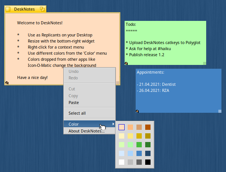Screen dimensions: 226x172
Task: Click 'Appointments:' heading in blue note
Action: 151,72
